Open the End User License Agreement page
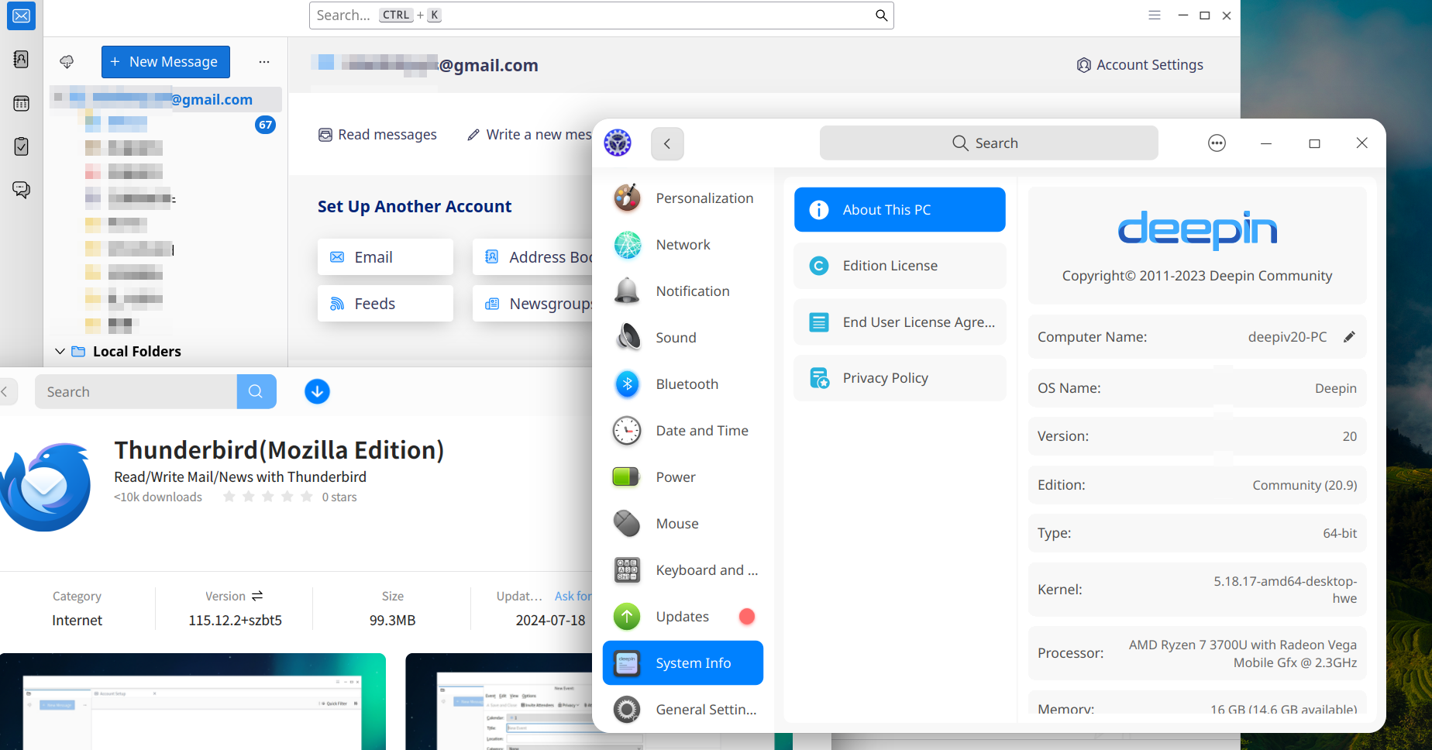Screen dimensions: 1432x750 click(x=900, y=322)
